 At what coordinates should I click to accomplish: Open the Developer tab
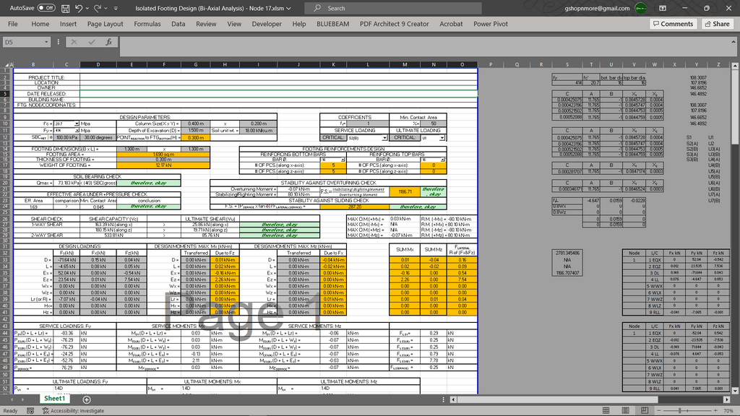(267, 24)
